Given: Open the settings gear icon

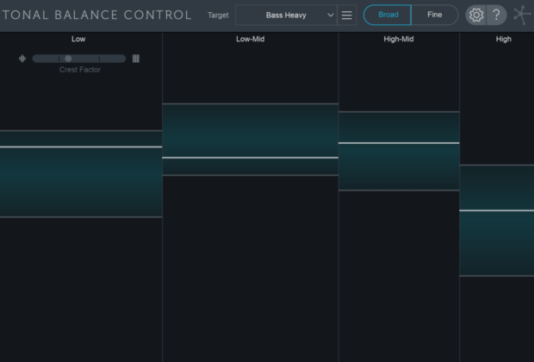Looking at the screenshot, I should coord(476,15).
